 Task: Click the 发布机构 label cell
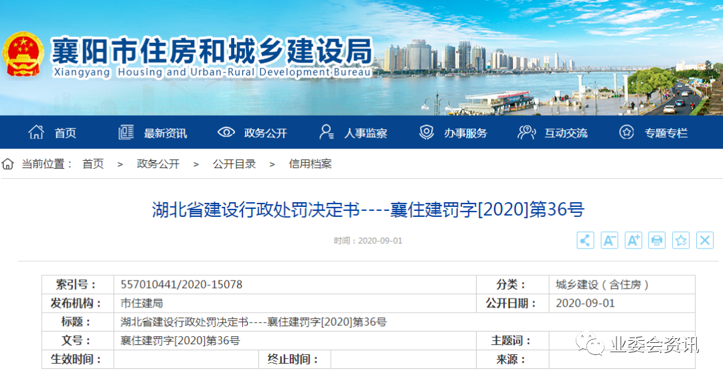tap(78, 303)
